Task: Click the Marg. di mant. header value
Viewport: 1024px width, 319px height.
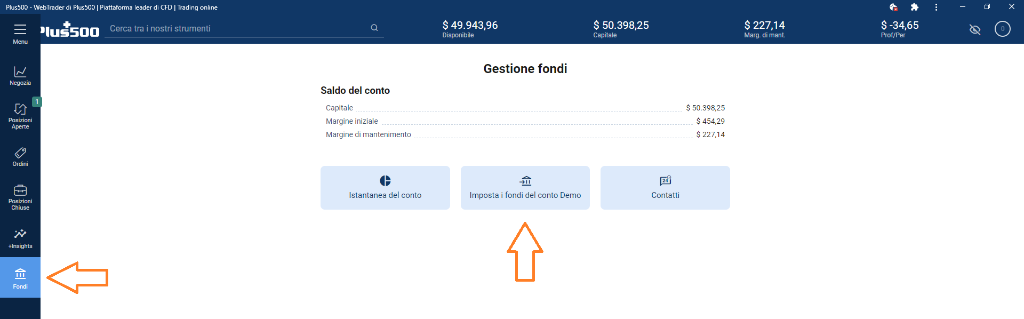Action: 764,25
